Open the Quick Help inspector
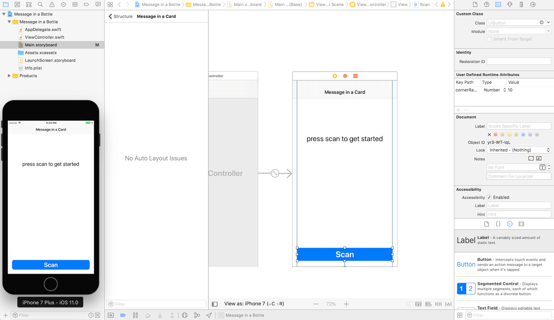This screenshot has height=320, width=554. (486, 4)
